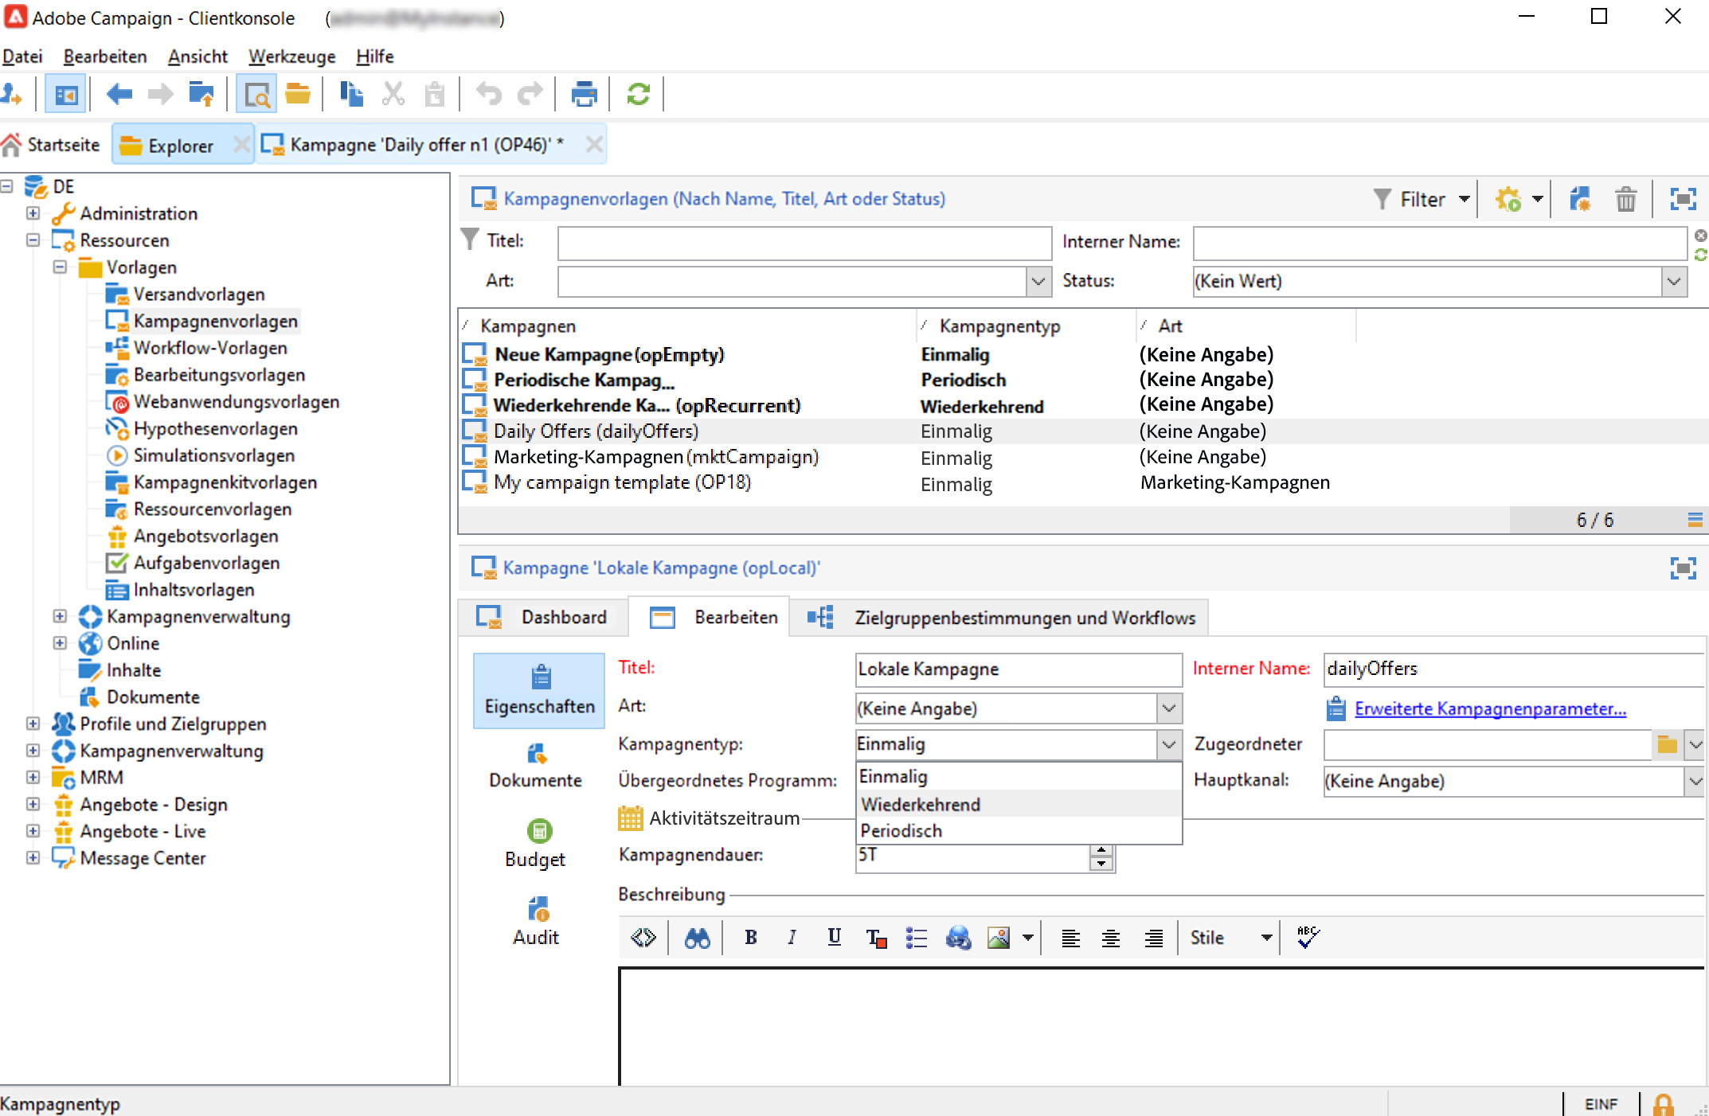Click the Print toolbar icon

(584, 95)
